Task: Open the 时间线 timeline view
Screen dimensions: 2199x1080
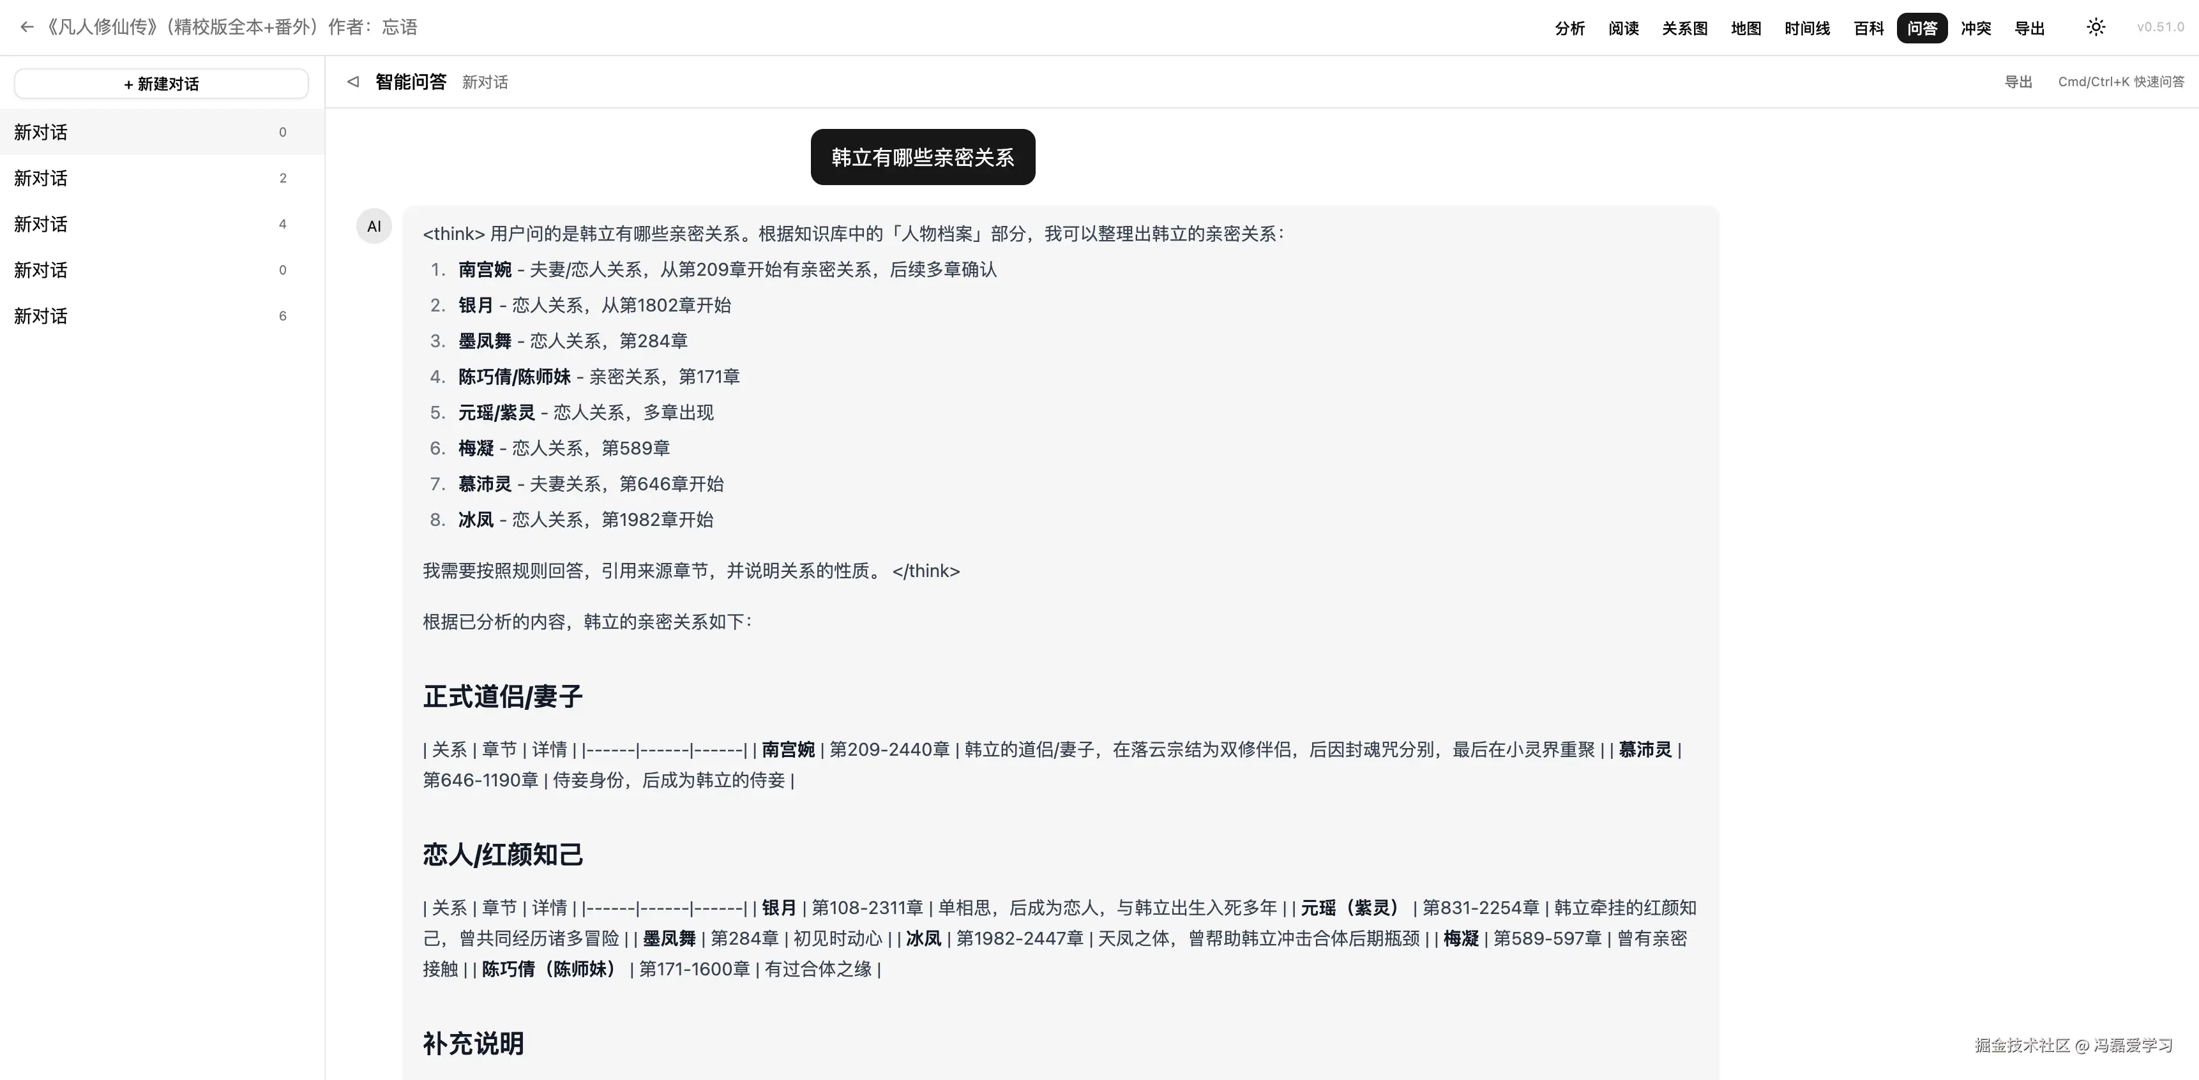Action: coord(1806,27)
